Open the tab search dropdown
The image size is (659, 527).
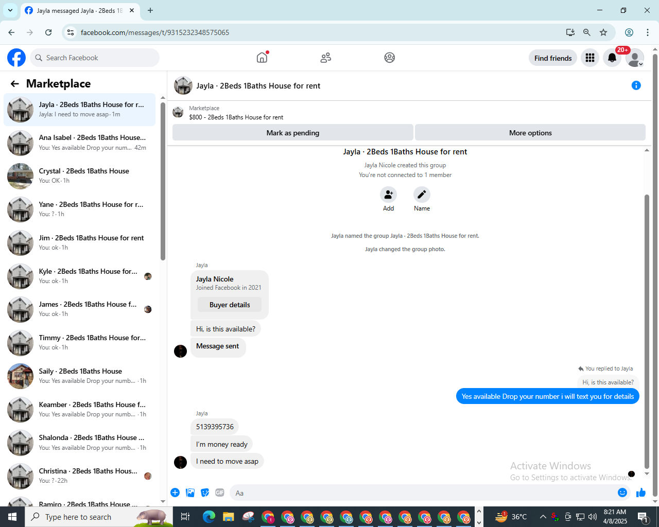10,10
